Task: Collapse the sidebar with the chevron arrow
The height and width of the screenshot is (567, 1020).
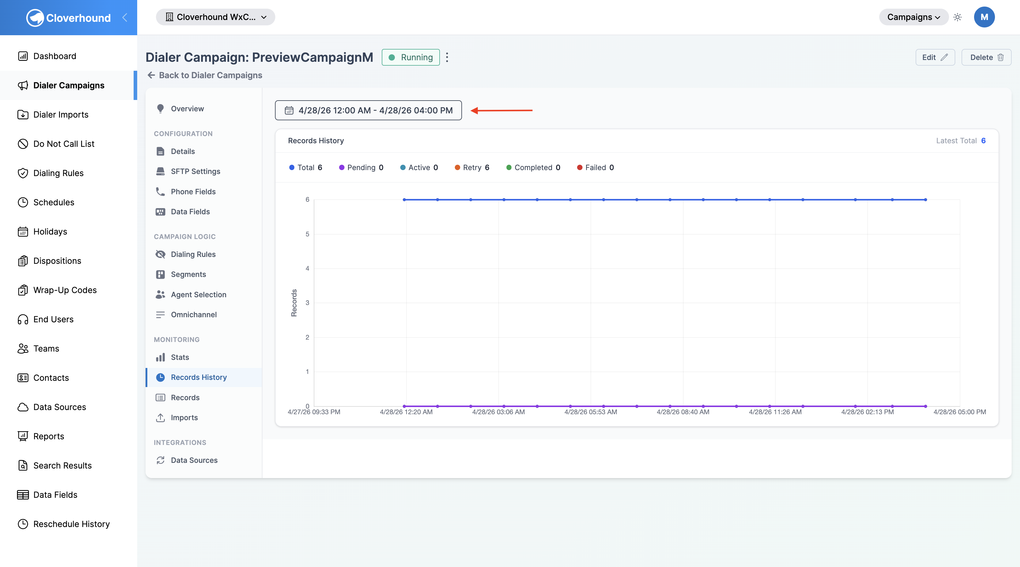Action: pos(125,17)
